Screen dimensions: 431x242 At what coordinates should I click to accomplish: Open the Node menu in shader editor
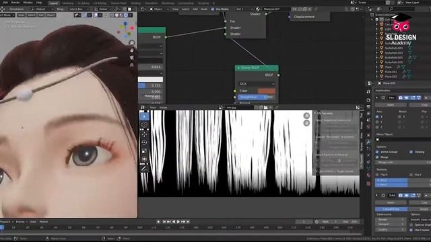[204, 9]
